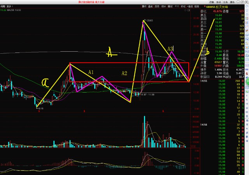Click 画线 drawing tool in chart toolbar

pos(170,6)
